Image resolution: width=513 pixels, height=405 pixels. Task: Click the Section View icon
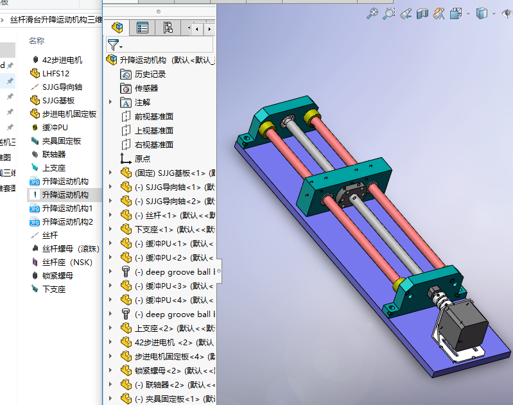(422, 13)
